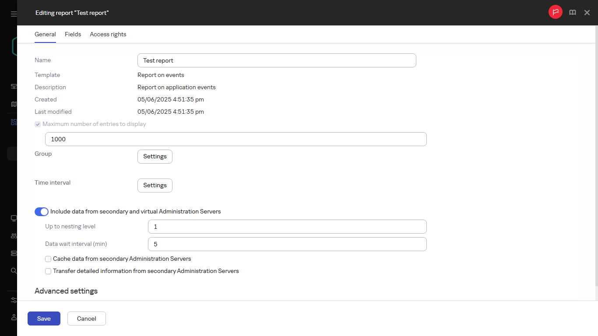Image resolution: width=598 pixels, height=336 pixels.
Task: Open the sliders settings icon in sidebar
Action: [14, 300]
